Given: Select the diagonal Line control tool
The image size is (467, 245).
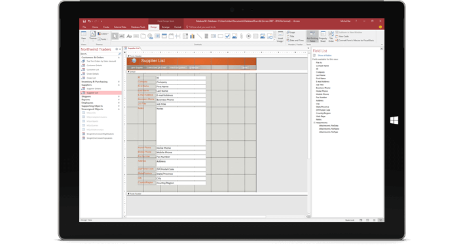Looking at the screenshot, I should click(x=199, y=36).
